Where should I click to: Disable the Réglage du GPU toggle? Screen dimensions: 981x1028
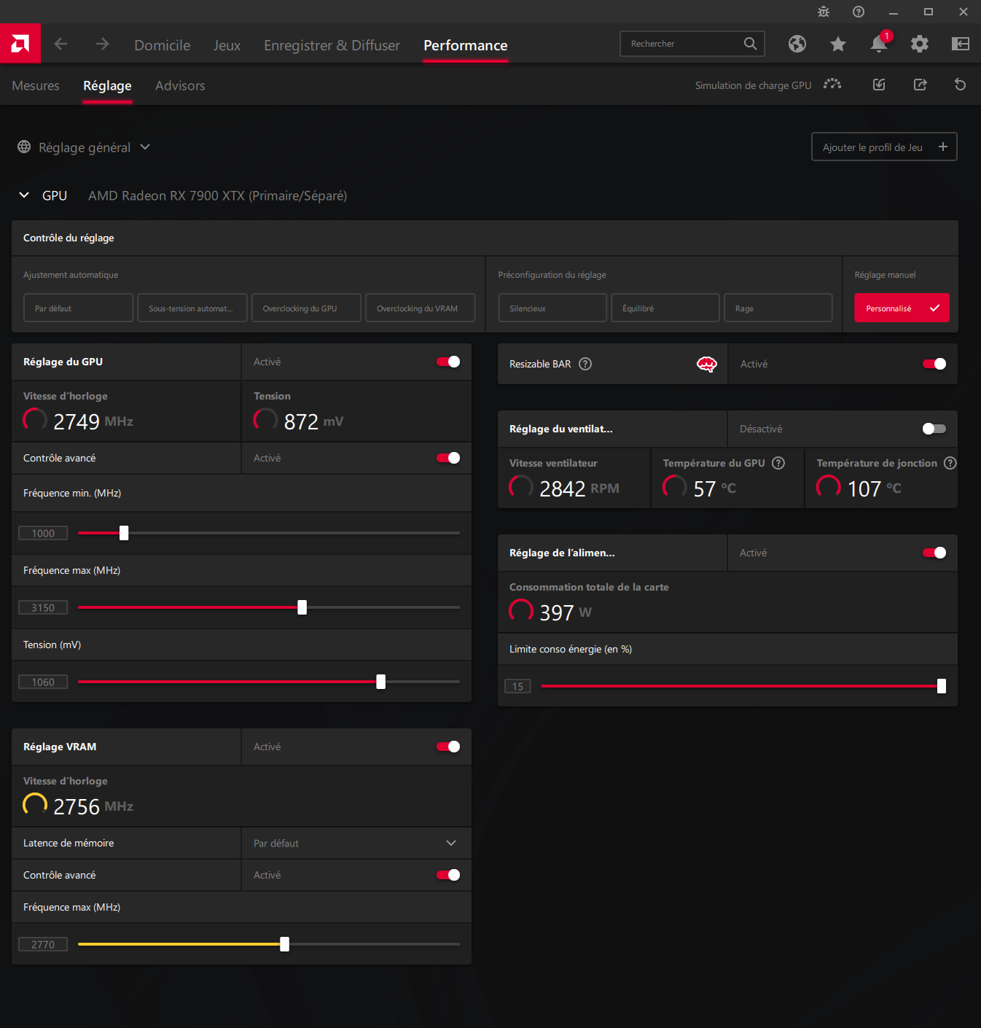point(448,362)
